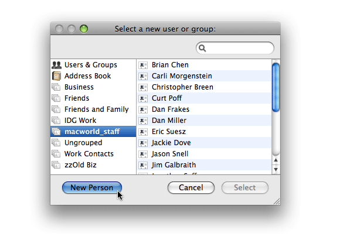Click the Cancel button

[x=191, y=187]
